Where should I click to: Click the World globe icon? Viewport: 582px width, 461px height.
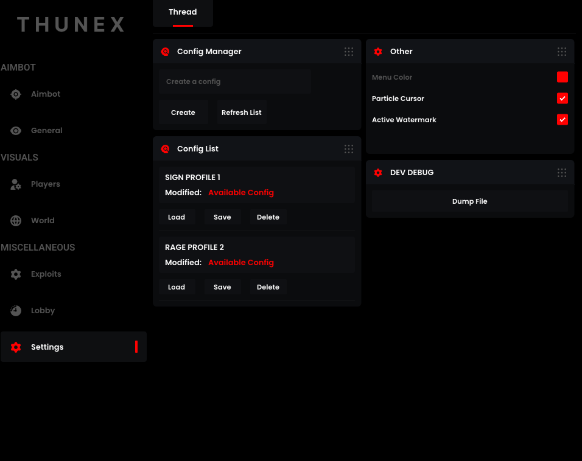[x=15, y=220]
